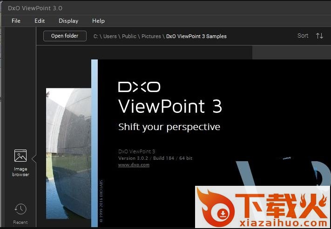The image size is (331, 229).
Task: Open the Edit menu
Action: click(40, 21)
